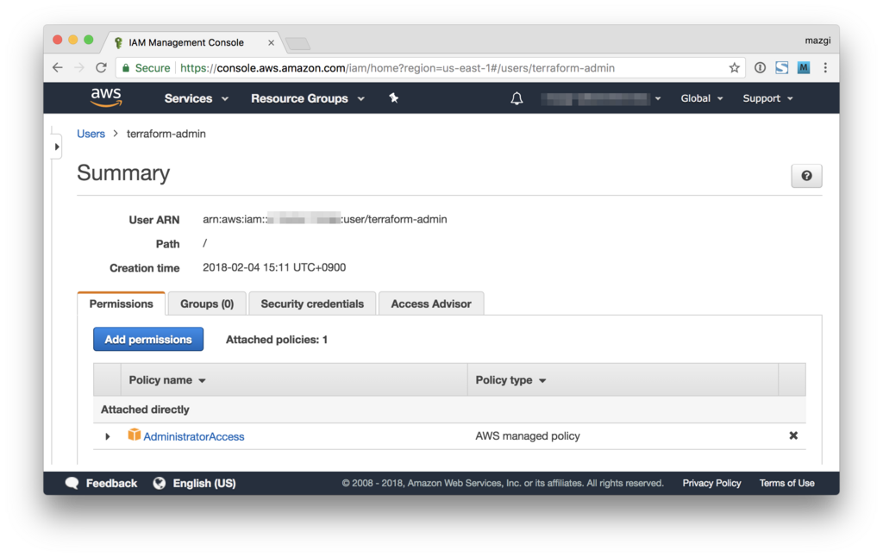Click the Attached policies: 1 text

pyautogui.click(x=277, y=340)
